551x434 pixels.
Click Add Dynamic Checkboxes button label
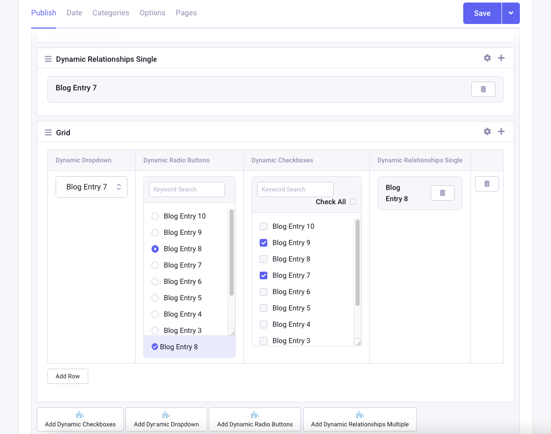pyautogui.click(x=80, y=424)
